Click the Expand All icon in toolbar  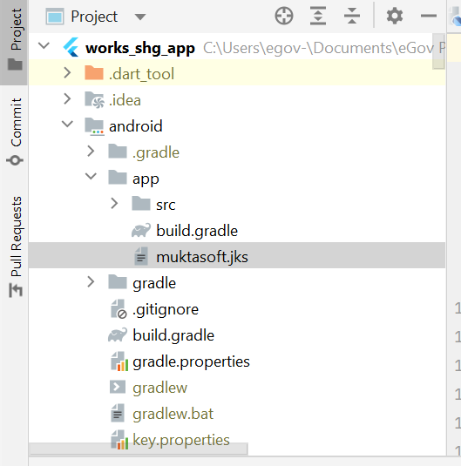[x=318, y=16]
